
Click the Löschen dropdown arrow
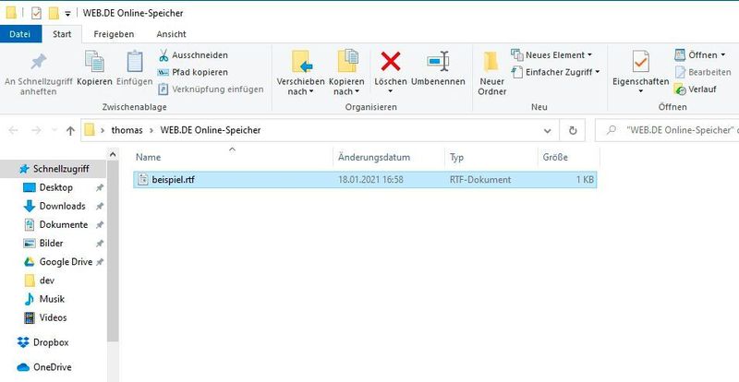pos(390,91)
